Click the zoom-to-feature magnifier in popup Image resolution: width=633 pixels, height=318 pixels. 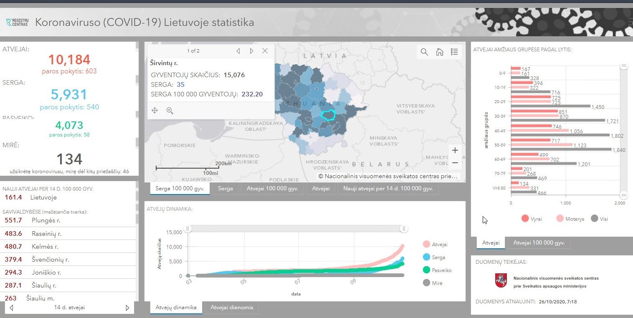[170, 111]
